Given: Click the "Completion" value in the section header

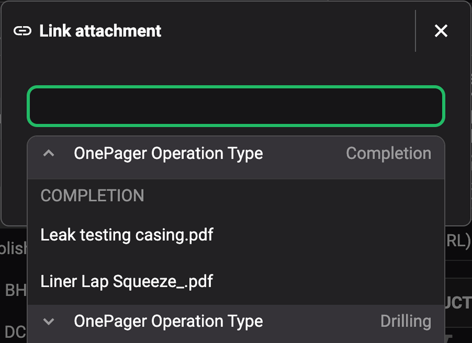Looking at the screenshot, I should (x=388, y=154).
